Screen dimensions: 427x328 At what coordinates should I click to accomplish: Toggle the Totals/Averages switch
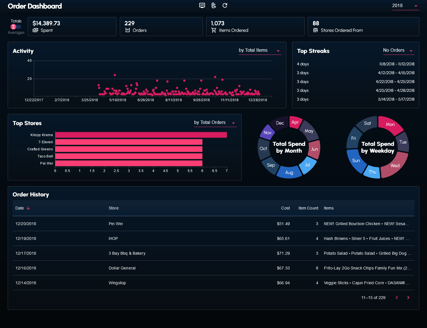pyautogui.click(x=16, y=27)
